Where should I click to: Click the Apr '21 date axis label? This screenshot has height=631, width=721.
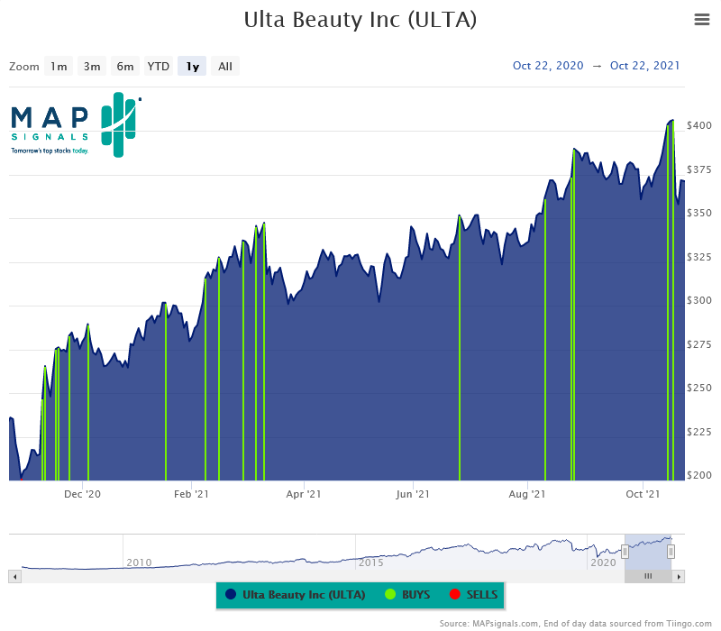[304, 494]
